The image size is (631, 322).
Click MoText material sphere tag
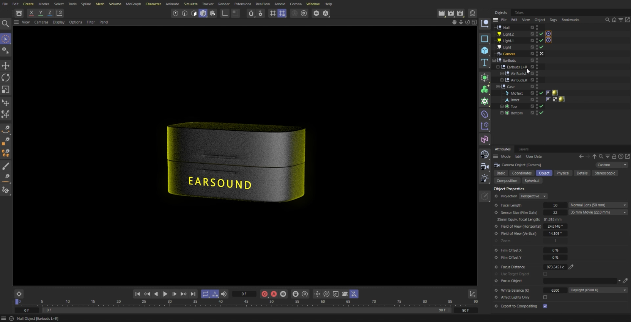555,93
